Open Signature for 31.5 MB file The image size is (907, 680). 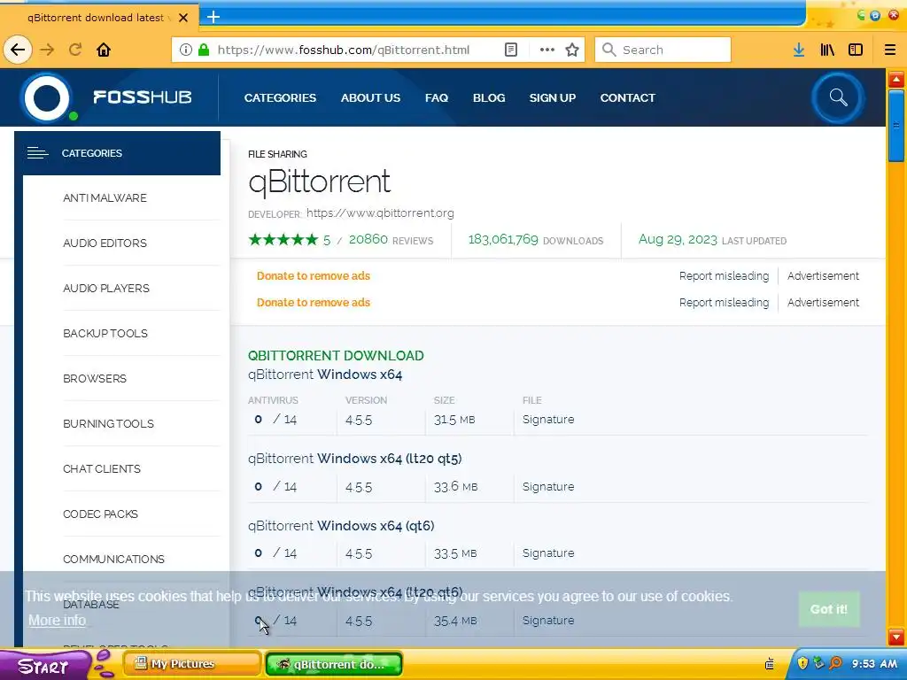point(548,419)
